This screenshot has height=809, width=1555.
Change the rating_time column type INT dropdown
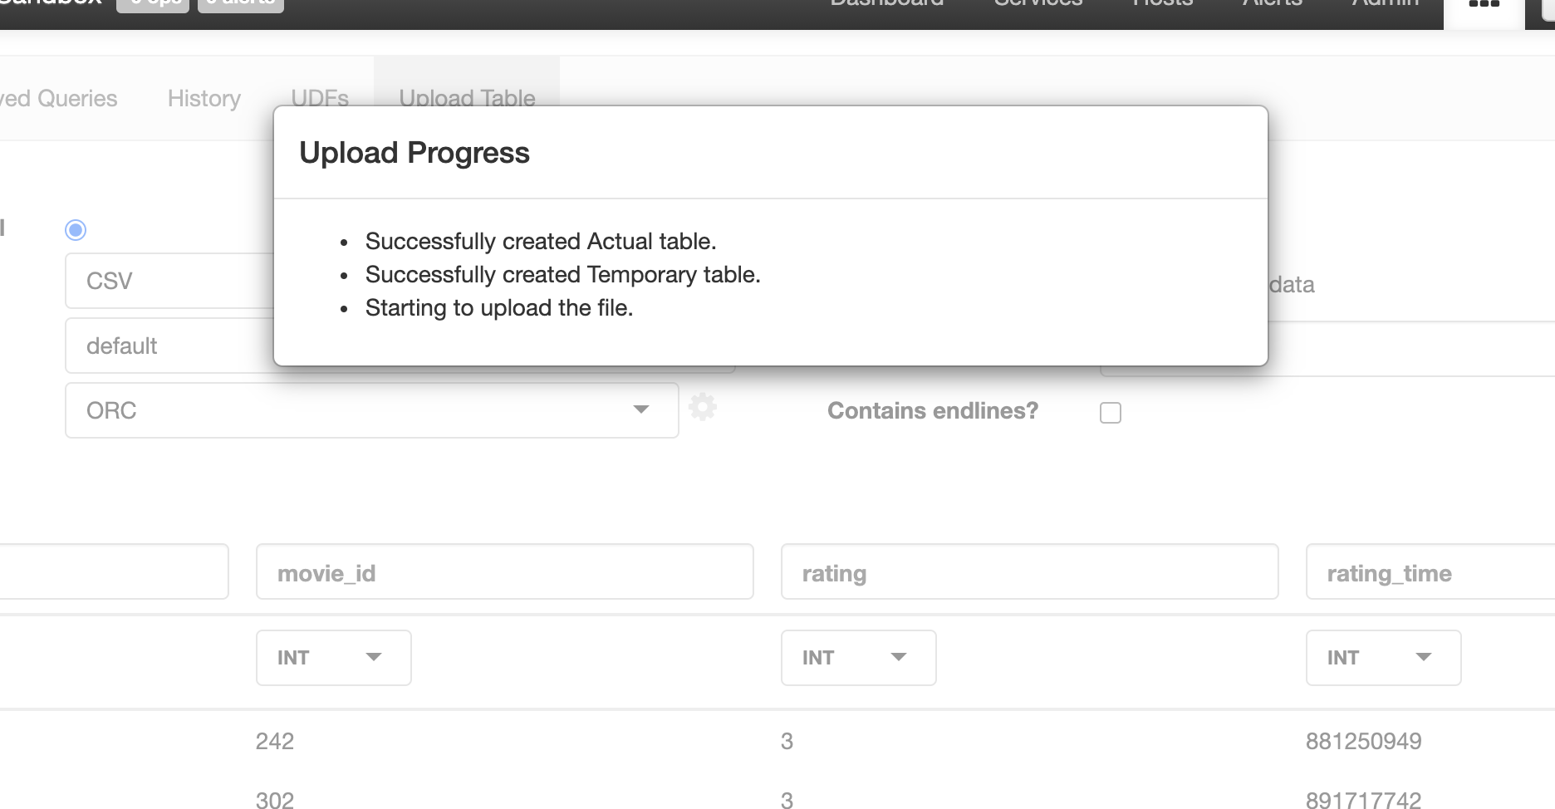coord(1384,658)
